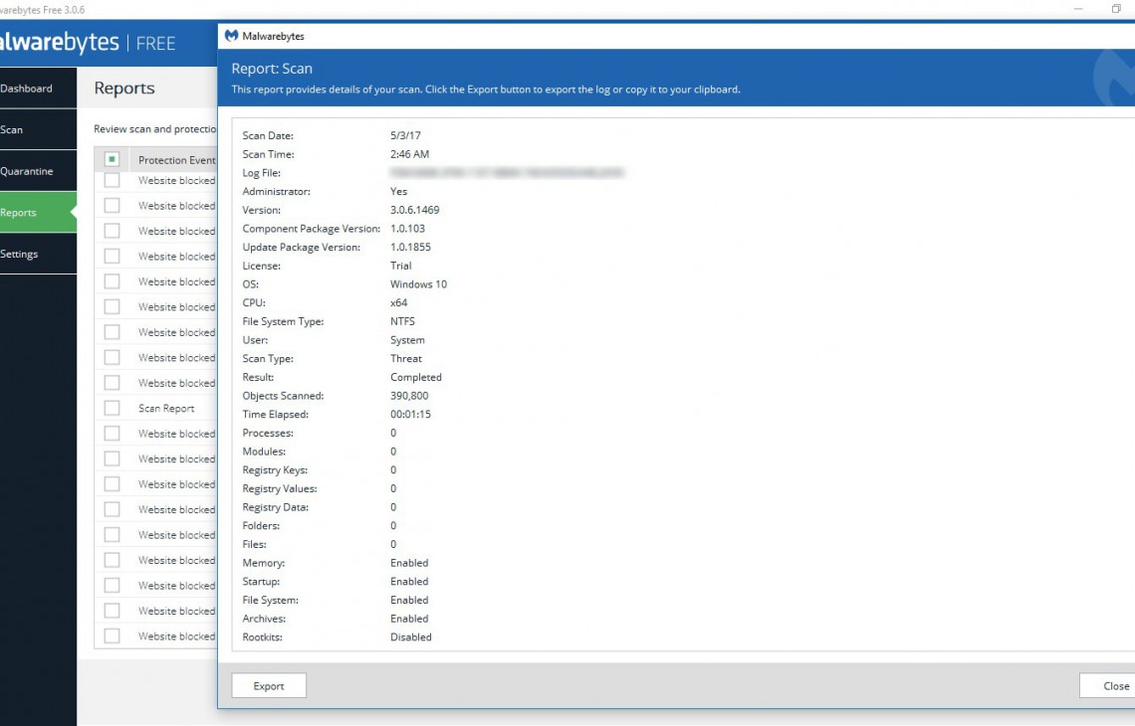Open Settings from the sidebar
The image size is (1135, 726).
(x=38, y=255)
